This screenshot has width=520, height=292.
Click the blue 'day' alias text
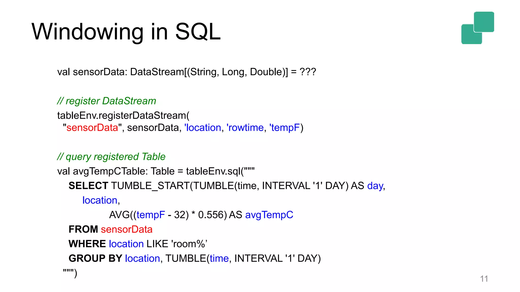[375, 186]
